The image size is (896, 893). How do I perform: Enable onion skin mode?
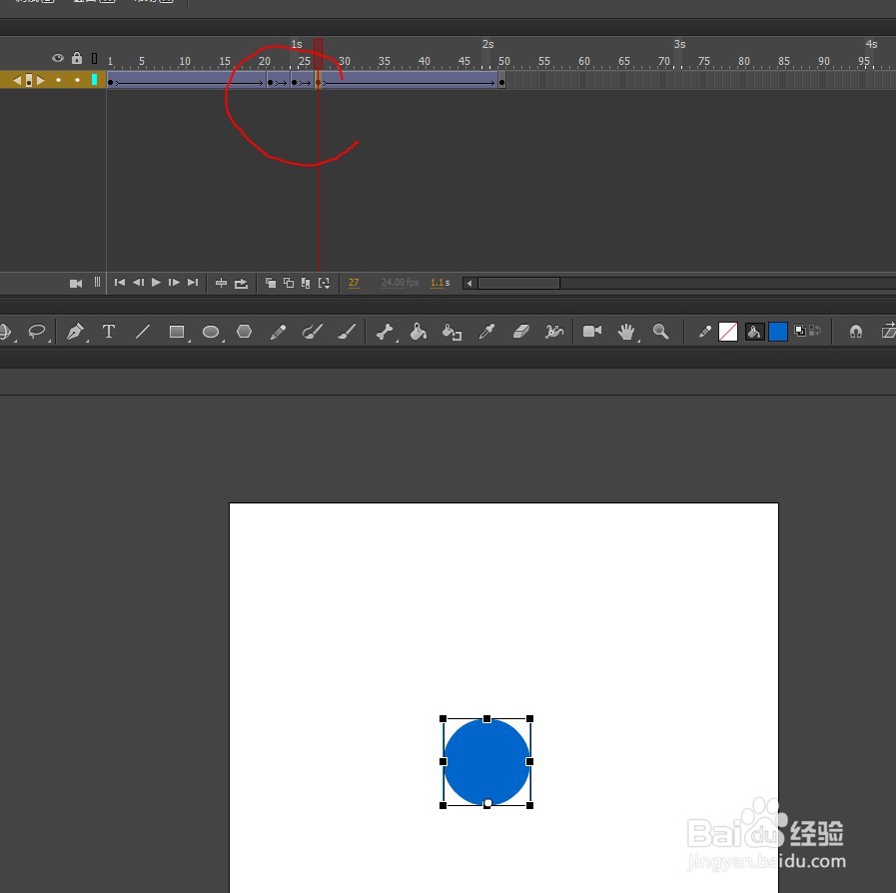point(271,283)
